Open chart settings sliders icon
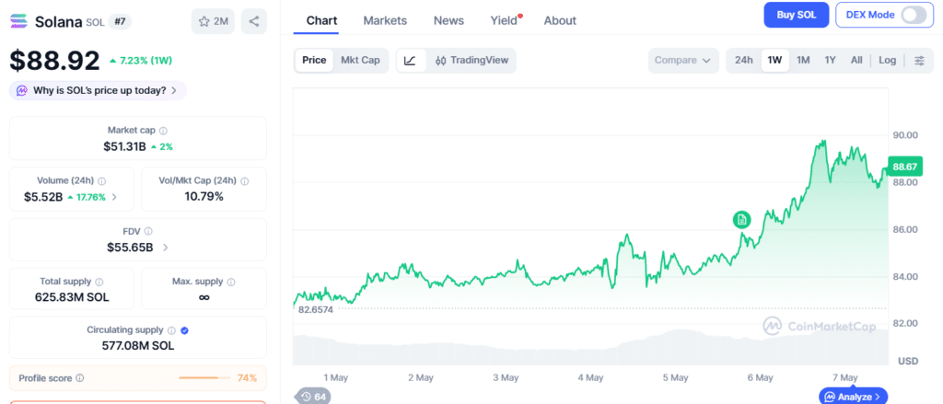This screenshot has width=943, height=404. (x=919, y=60)
